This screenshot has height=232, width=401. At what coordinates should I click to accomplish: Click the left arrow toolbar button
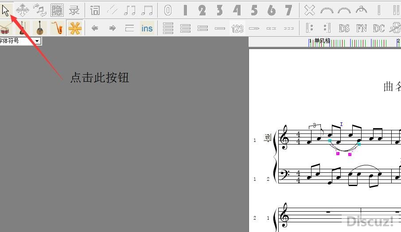94,28
